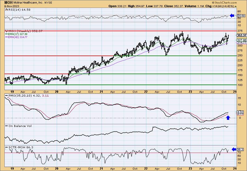The image size is (247, 171).
Task: Click the 70 label on the SCTR axis
Action: (x=239, y=152)
